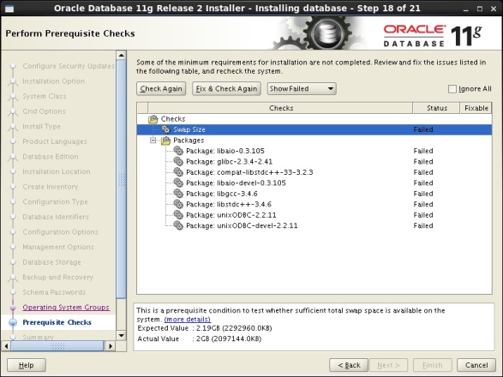Click the Checks root tree label
Viewport: 503px width, 377px height.
173,119
